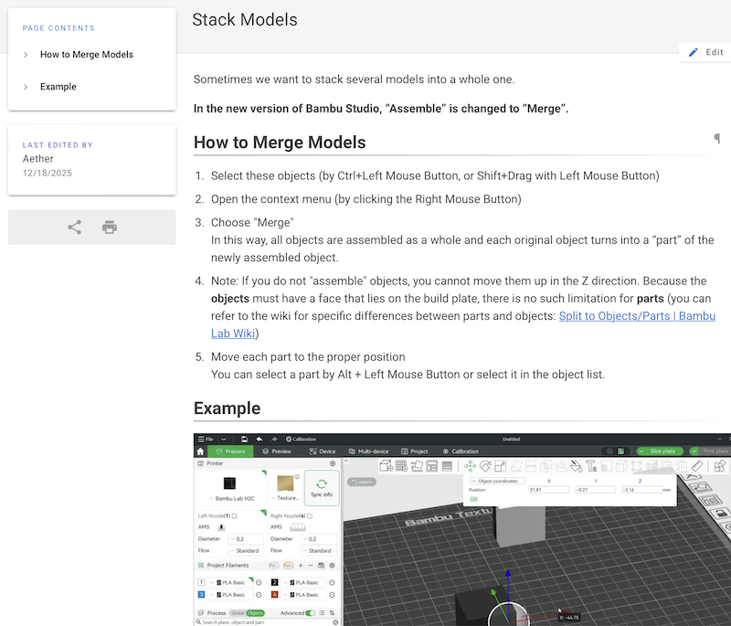Open the File menu in Bambu Studio
Viewport: 731px width, 626px height.
point(207,440)
